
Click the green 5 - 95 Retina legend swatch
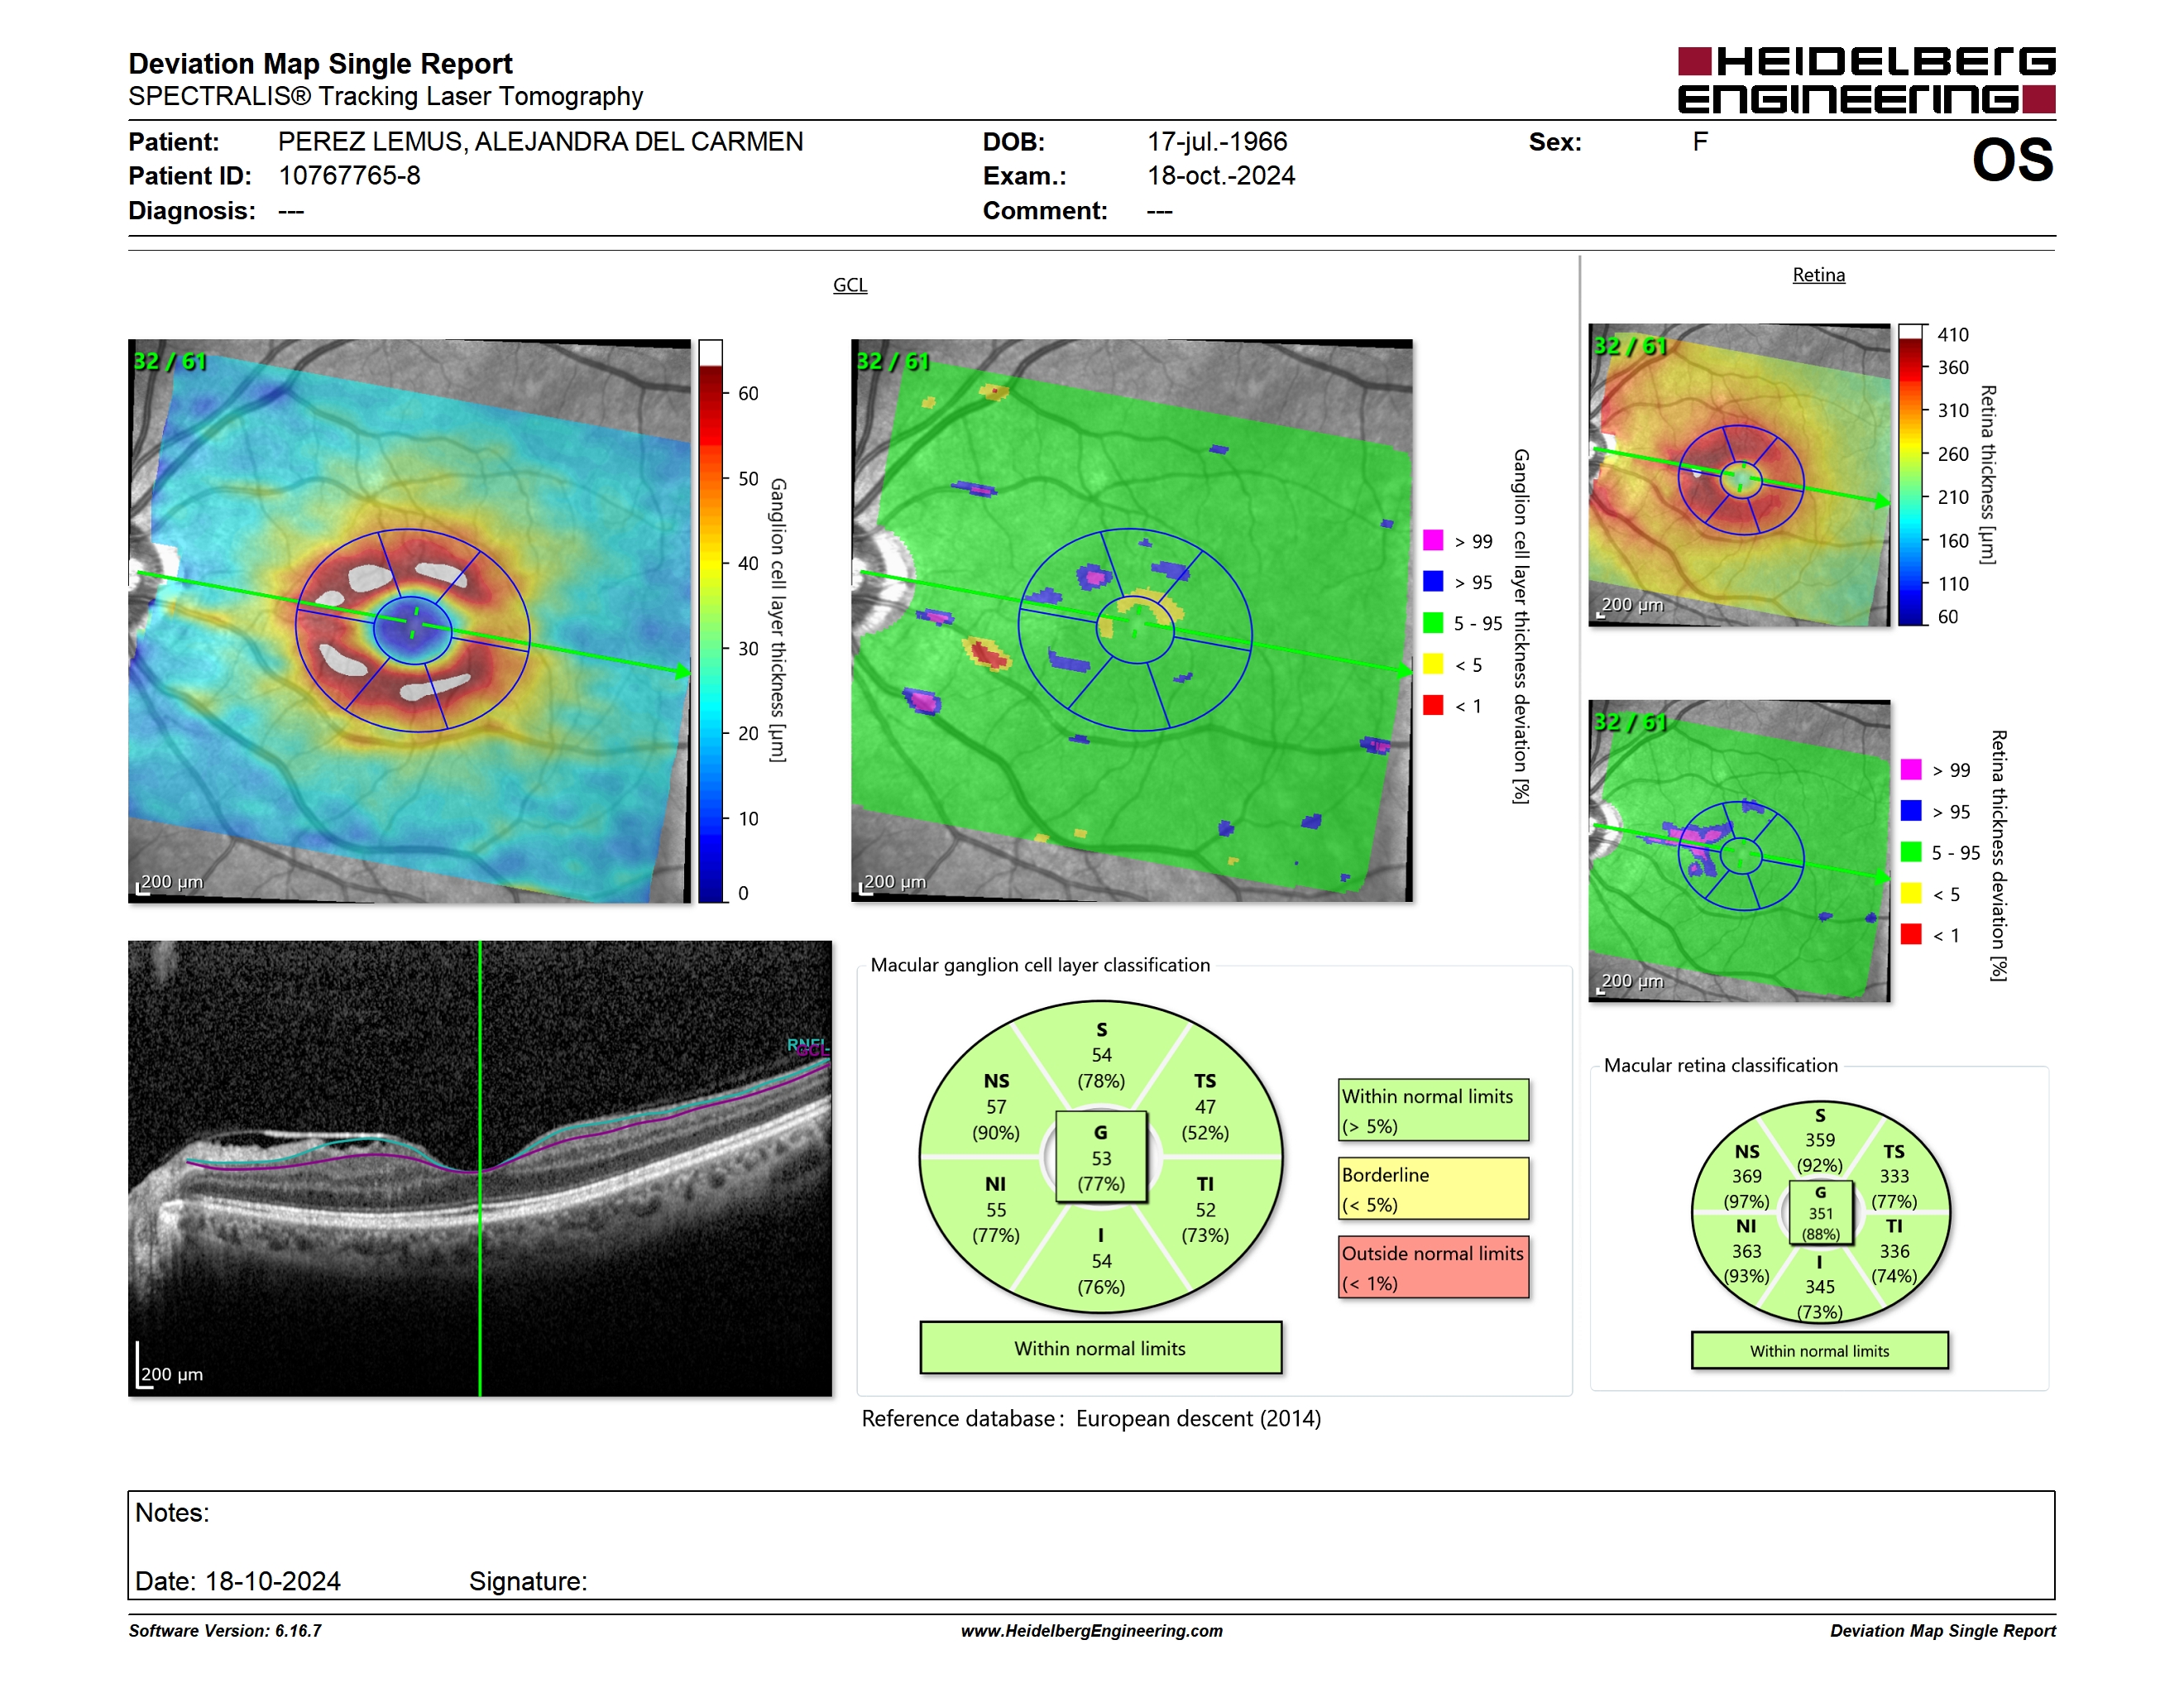(x=1911, y=852)
